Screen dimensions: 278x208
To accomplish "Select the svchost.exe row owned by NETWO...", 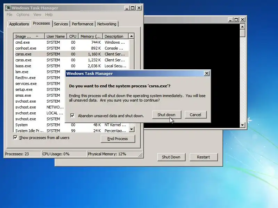I will click(x=39, y=107).
